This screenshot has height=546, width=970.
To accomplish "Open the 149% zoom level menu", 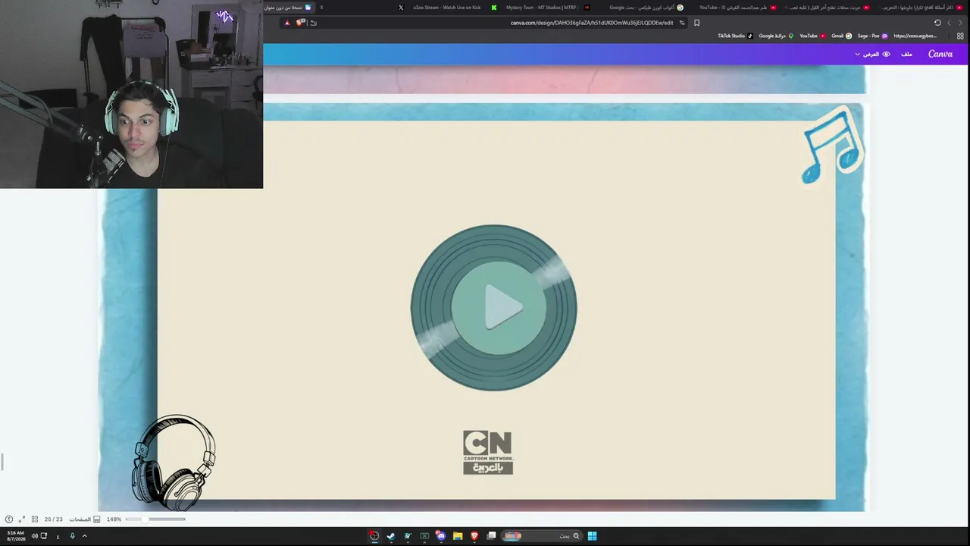I will pos(114,519).
